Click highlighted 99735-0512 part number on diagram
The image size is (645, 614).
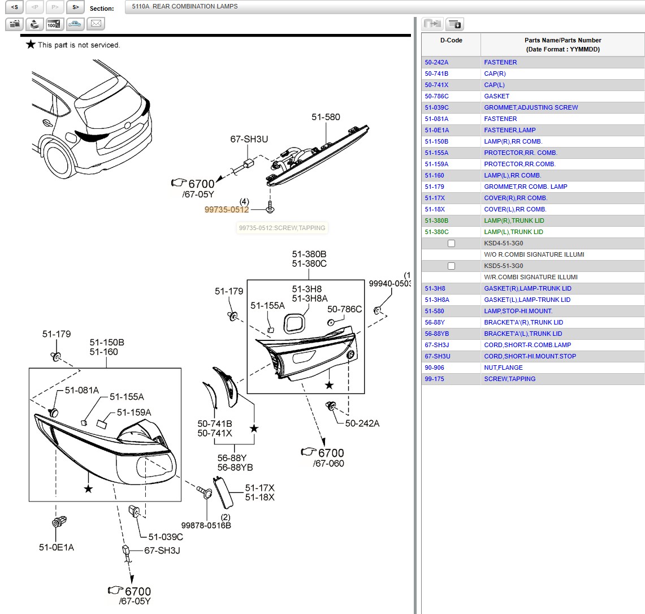(227, 209)
